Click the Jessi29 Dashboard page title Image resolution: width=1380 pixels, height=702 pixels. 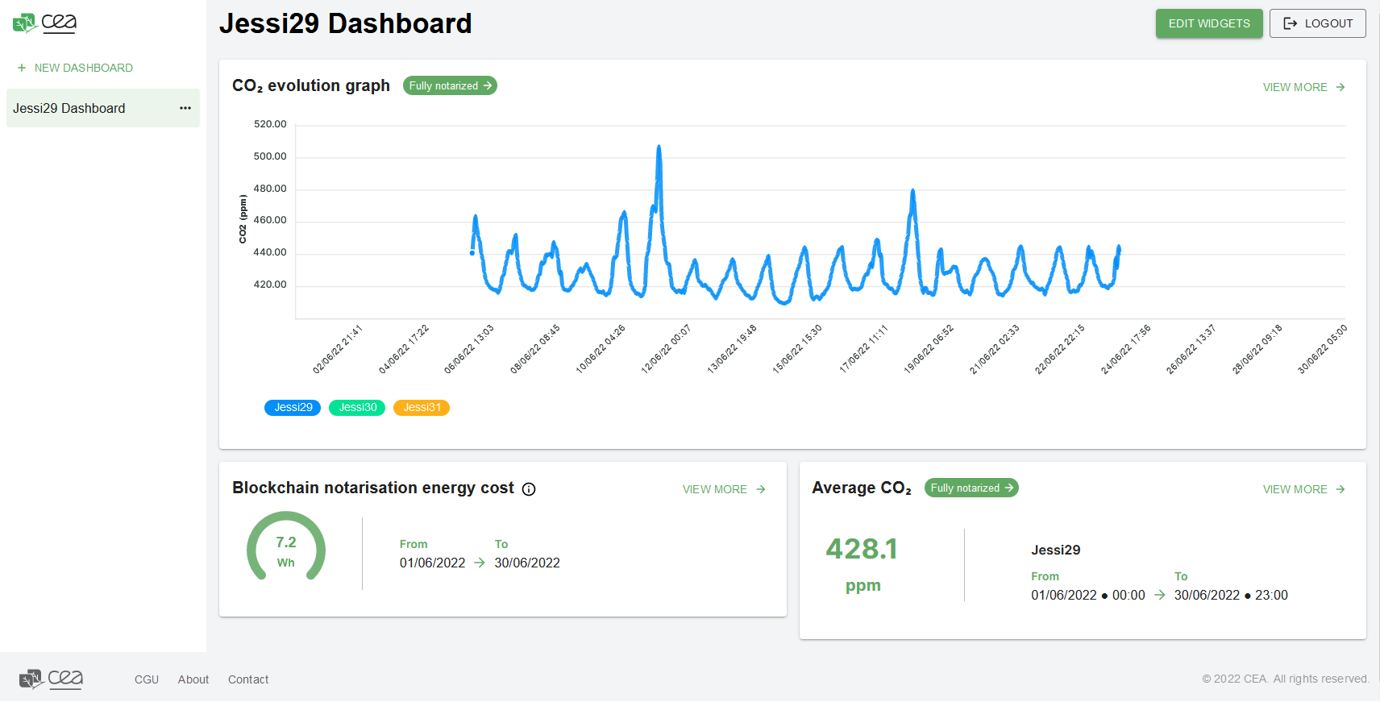point(346,23)
